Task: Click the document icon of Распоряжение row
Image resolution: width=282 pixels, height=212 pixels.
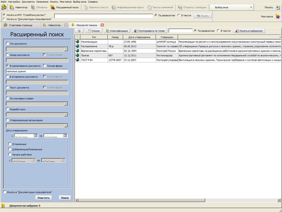Action: click(x=77, y=46)
